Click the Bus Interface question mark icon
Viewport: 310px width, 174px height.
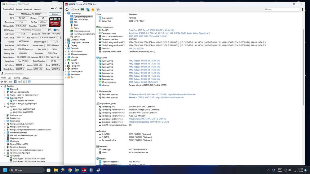click(x=60, y=38)
